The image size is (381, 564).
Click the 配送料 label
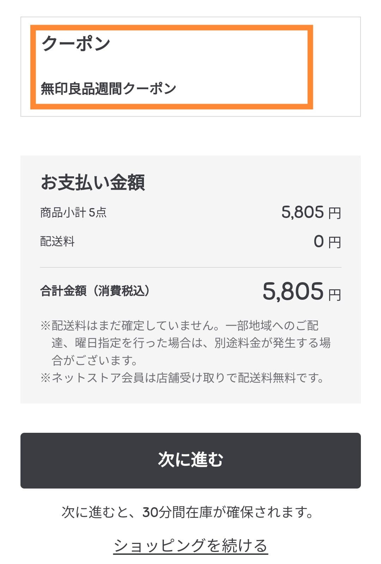58,242
